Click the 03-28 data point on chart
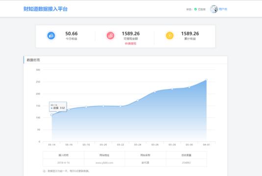The height and width of the screenshot is (176, 262). click(172, 89)
